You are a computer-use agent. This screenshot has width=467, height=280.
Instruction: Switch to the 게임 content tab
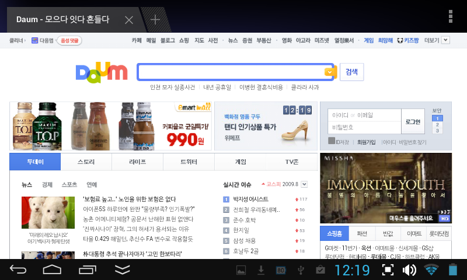(x=241, y=162)
